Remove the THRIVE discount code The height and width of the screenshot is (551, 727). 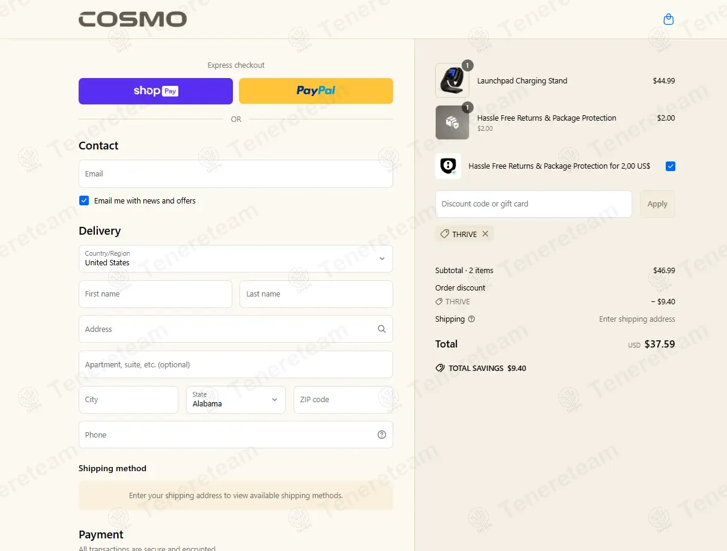[x=485, y=234]
